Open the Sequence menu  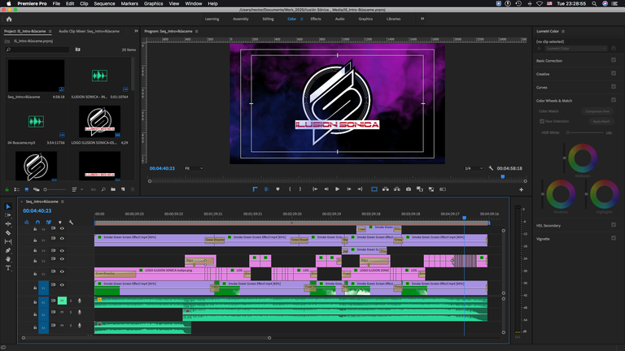[x=104, y=3]
